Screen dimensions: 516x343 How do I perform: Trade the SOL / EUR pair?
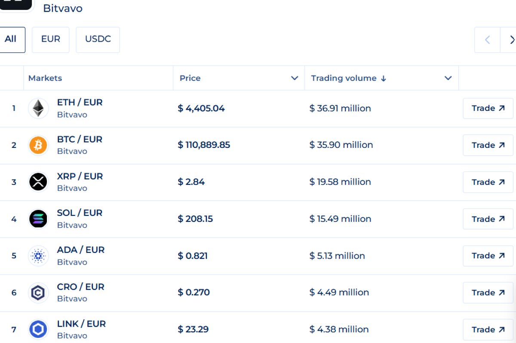[488, 219]
